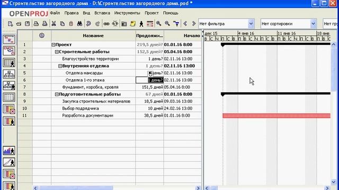Redo the action with the greyed arrow

pos(97,24)
